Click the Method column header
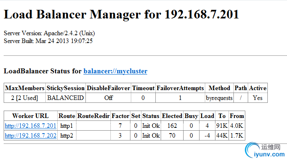 click(219, 88)
